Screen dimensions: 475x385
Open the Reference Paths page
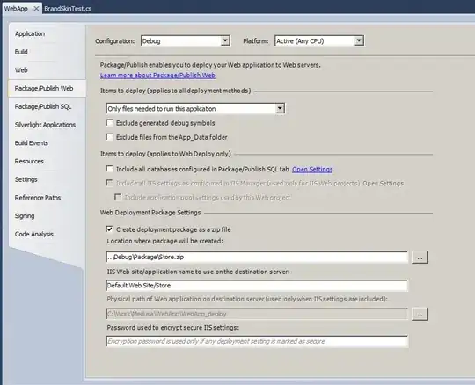tap(38, 198)
